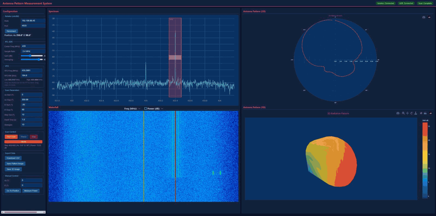
Task: Click the Reconnect button for the rotator
Action: 11,31
